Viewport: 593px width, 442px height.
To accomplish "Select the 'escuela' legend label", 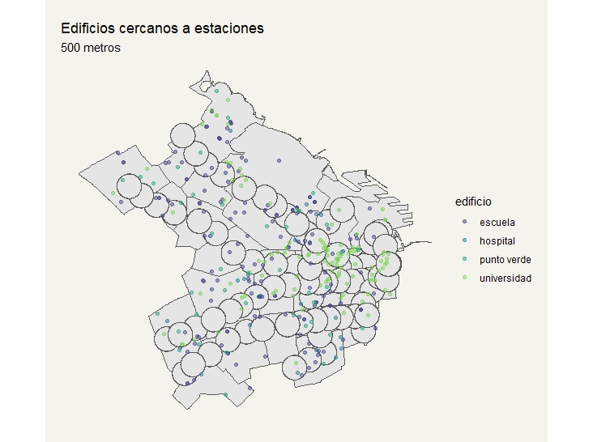I will 497,223.
